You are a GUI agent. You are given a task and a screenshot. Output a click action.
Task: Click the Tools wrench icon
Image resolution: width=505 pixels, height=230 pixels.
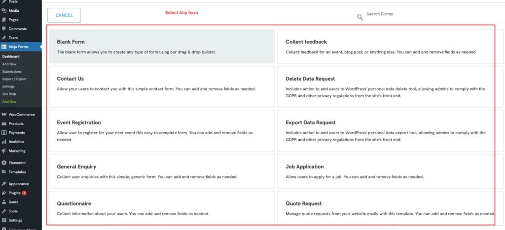point(4,211)
